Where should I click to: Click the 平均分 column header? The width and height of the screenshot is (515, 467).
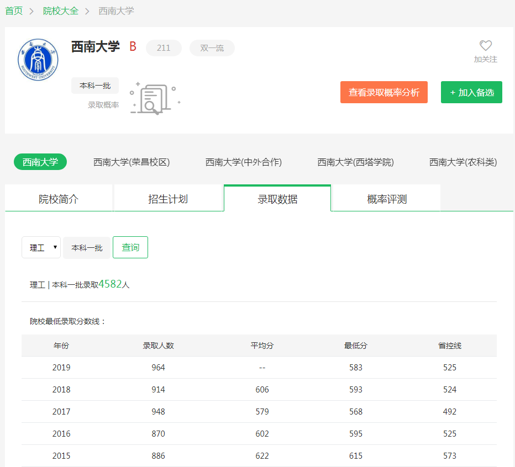point(262,346)
